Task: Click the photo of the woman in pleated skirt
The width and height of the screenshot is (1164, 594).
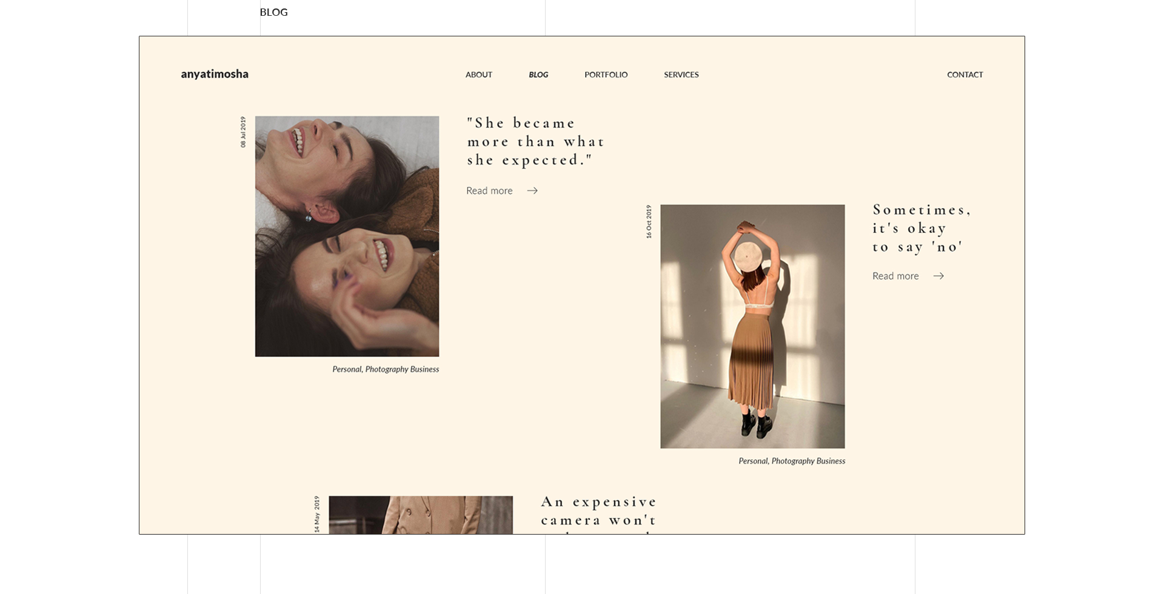Action: click(752, 326)
